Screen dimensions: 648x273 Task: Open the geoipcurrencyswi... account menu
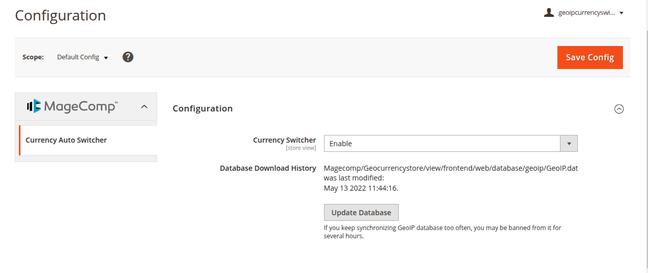pos(585,13)
